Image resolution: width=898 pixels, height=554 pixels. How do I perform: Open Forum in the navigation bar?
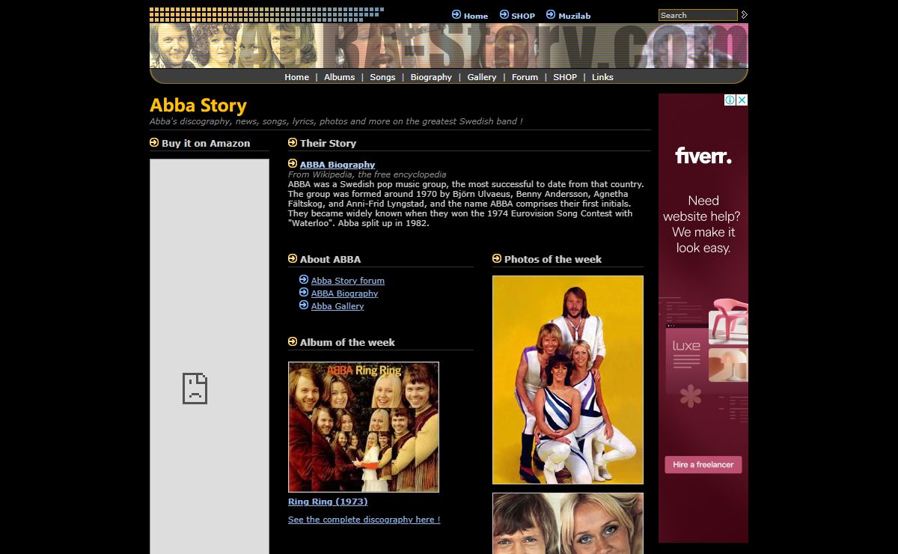pyautogui.click(x=525, y=77)
